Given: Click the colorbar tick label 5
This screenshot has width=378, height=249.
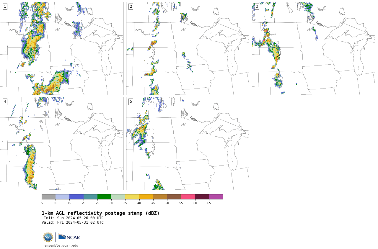Looking at the screenshot, I should click(x=42, y=203).
